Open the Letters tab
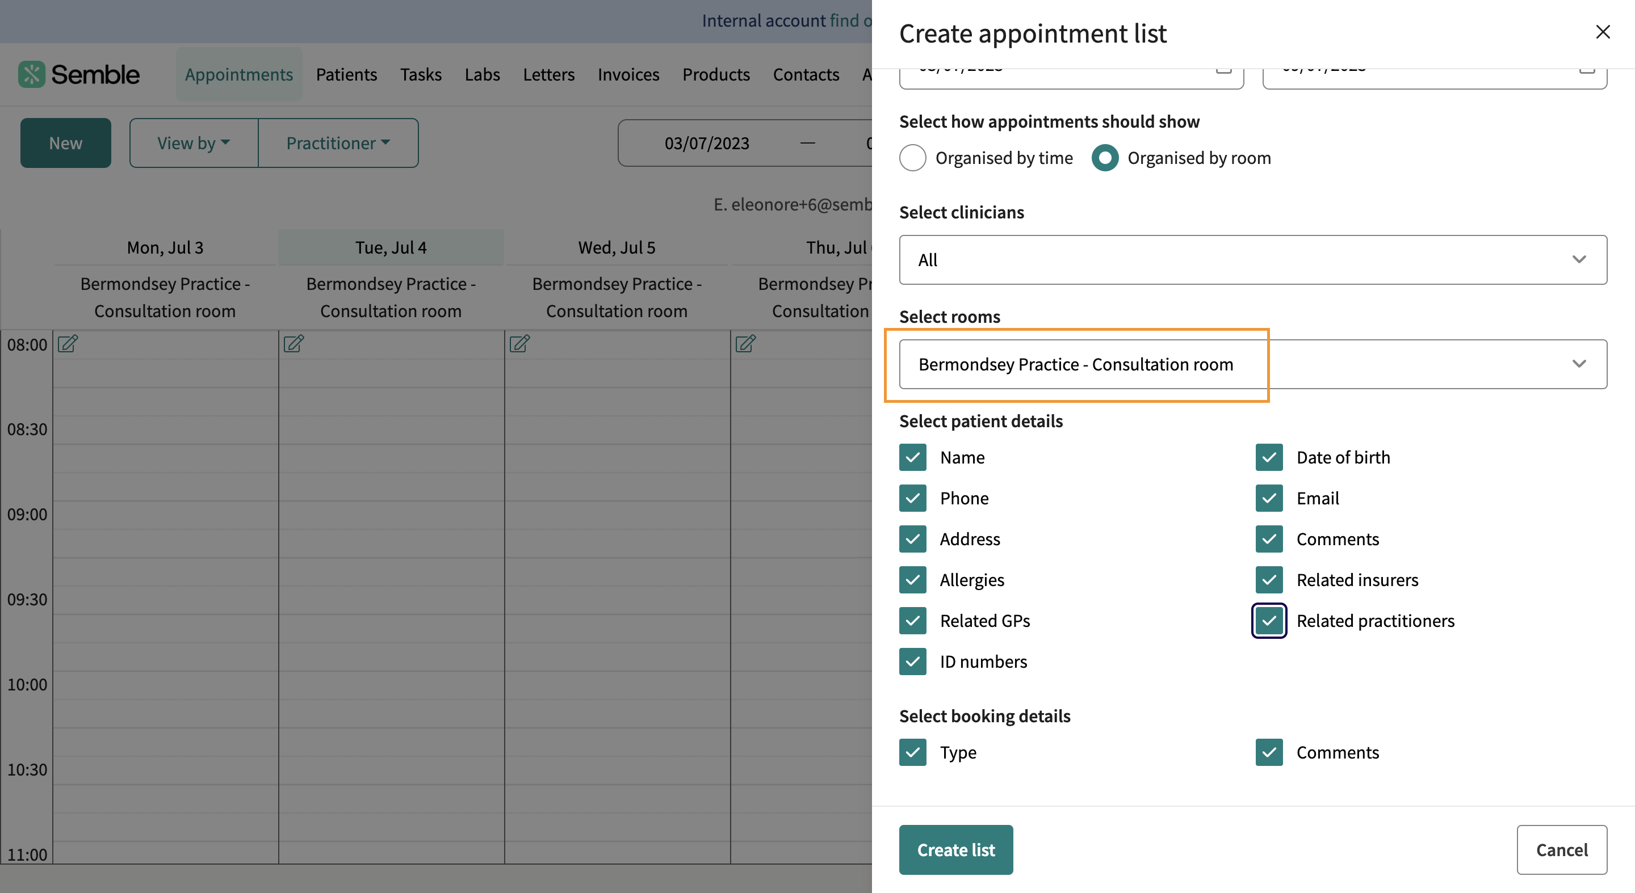This screenshot has width=1635, height=893. tap(549, 74)
